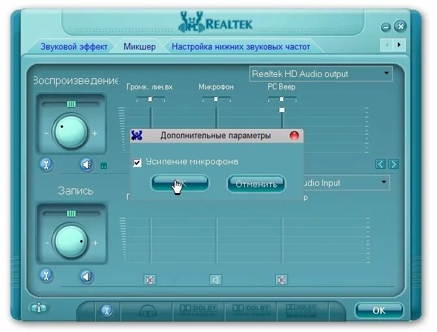
Task: Select the Микшер tab
Action: (x=139, y=46)
